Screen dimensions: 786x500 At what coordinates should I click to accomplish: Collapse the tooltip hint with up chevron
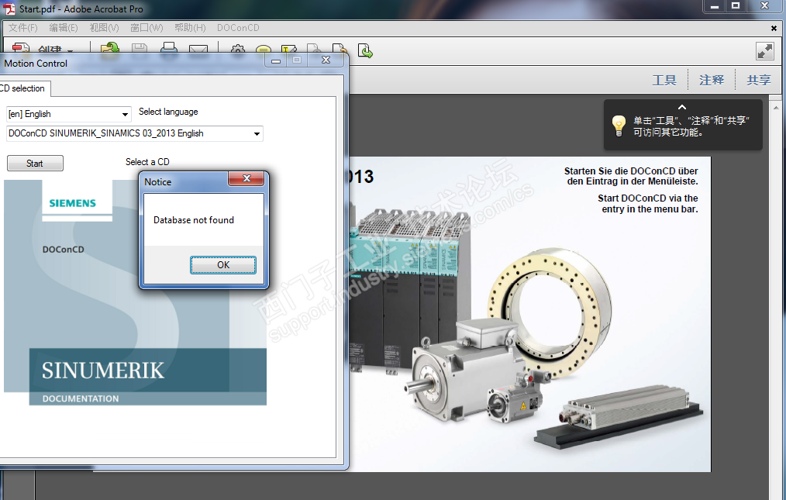click(x=681, y=107)
